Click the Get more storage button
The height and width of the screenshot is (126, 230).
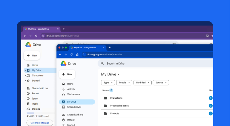pos(40,123)
